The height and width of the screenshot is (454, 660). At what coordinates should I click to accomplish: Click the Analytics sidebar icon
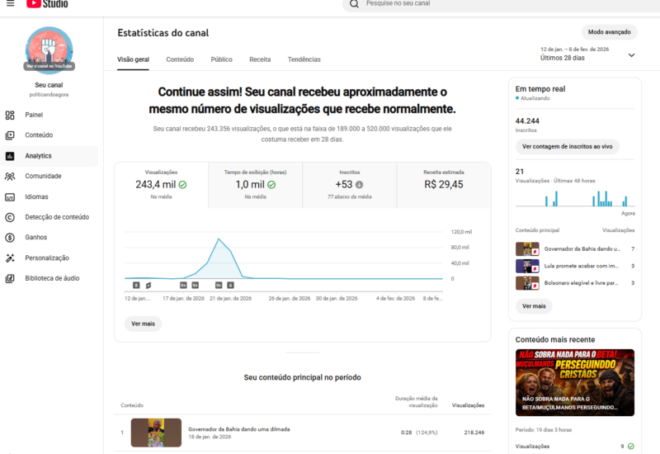10,156
